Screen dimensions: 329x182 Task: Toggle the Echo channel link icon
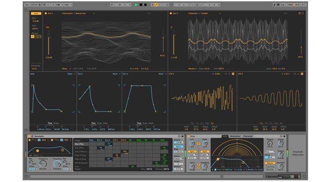(x=198, y=144)
